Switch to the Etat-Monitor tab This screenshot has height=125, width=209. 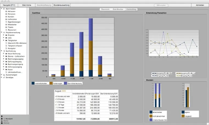click(x=118, y=9)
